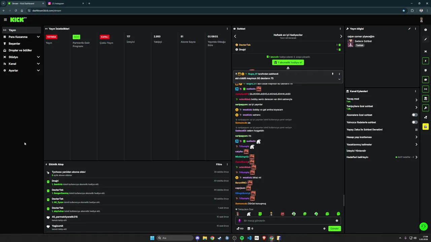Click the note page icon in right sidebar
This screenshot has width=431, height=242.
[x=426, y=70]
